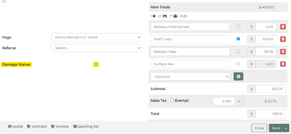Tick the Delivery Method test checkbox

238,27
